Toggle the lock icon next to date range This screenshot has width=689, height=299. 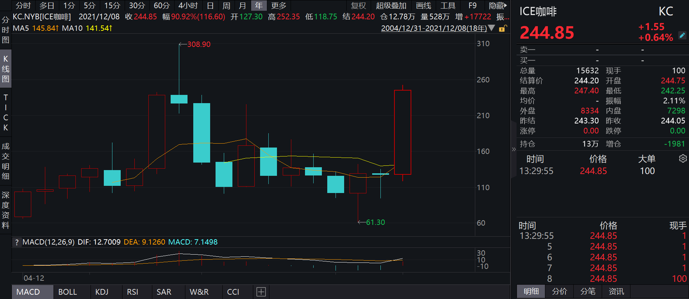pos(503,28)
